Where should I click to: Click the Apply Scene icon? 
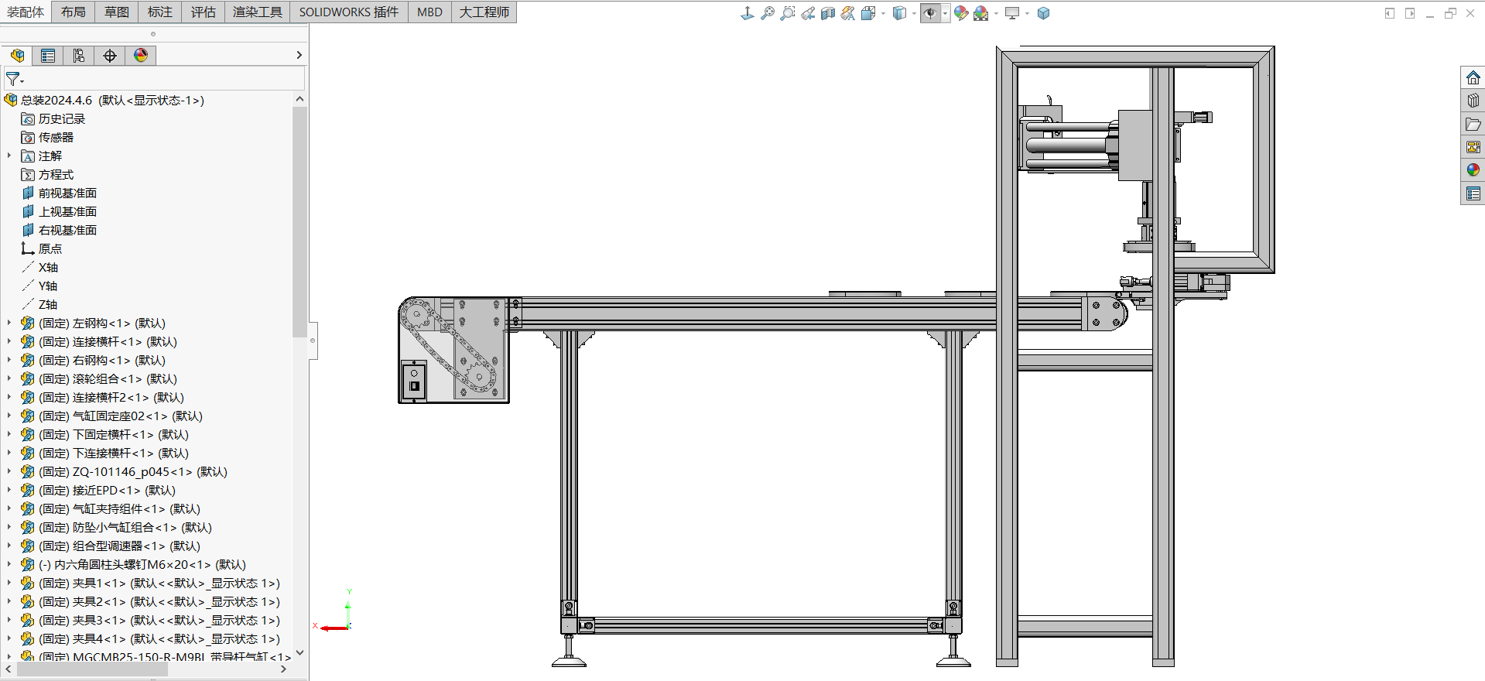click(981, 13)
